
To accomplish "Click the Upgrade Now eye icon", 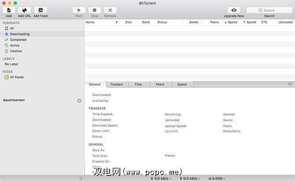I will (234, 10).
